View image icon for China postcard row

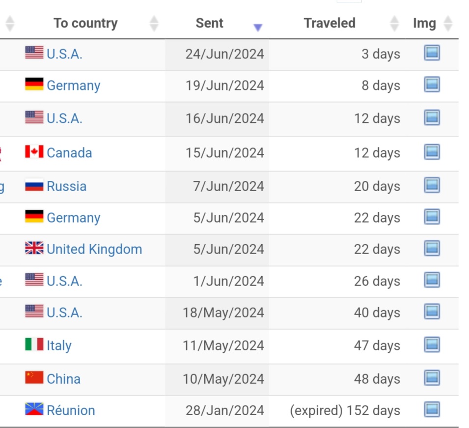(x=432, y=378)
